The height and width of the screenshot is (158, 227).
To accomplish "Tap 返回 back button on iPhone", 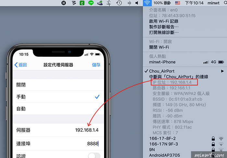I will tap(21, 65).
